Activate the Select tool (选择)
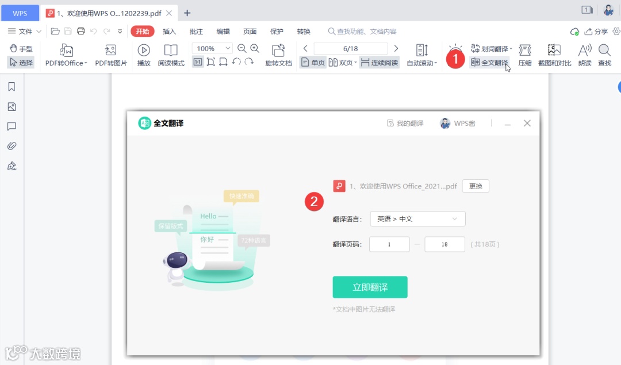 click(x=21, y=62)
